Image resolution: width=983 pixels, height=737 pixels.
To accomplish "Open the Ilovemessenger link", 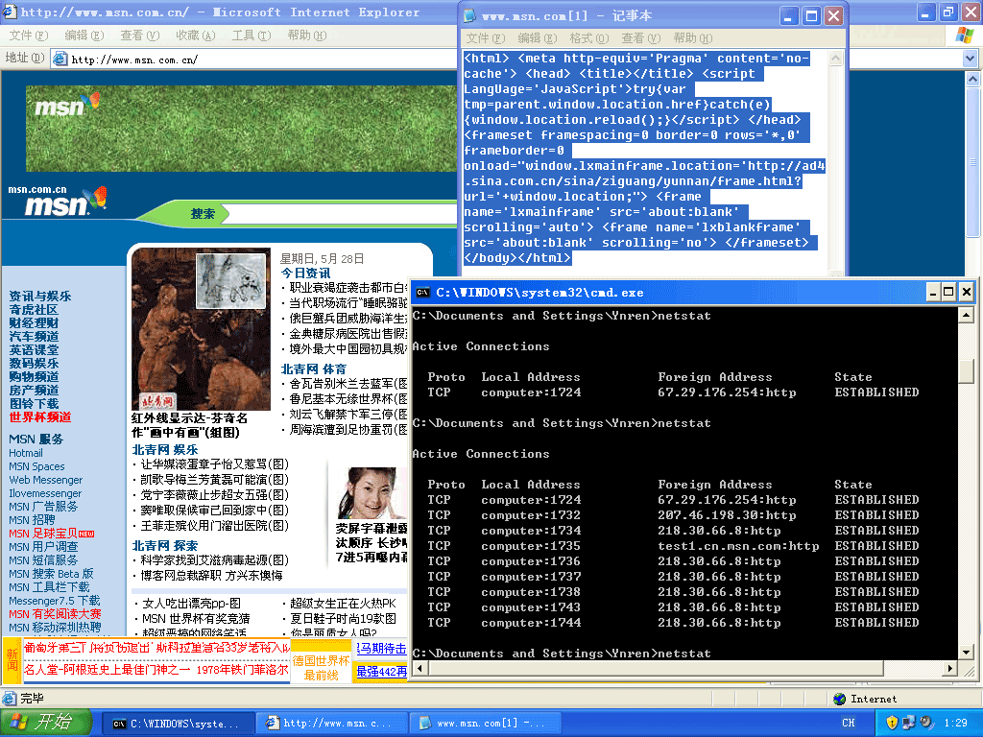I will (x=45, y=493).
